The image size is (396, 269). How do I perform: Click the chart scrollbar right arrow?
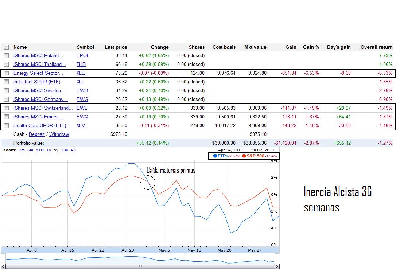click(x=277, y=266)
